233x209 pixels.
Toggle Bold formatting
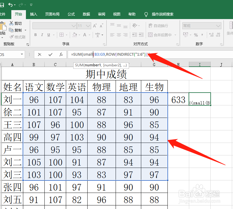click(35, 35)
